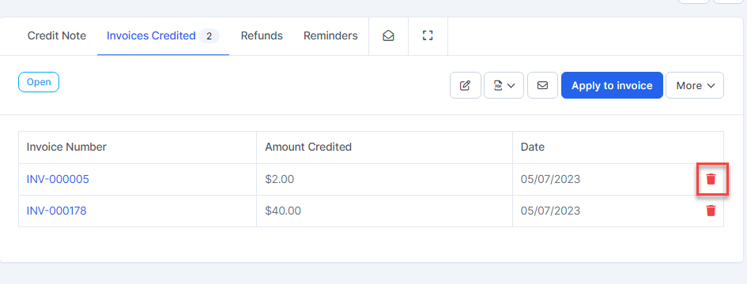Delete the INV-000178 credited invoice row
The width and height of the screenshot is (747, 284).
click(x=711, y=211)
